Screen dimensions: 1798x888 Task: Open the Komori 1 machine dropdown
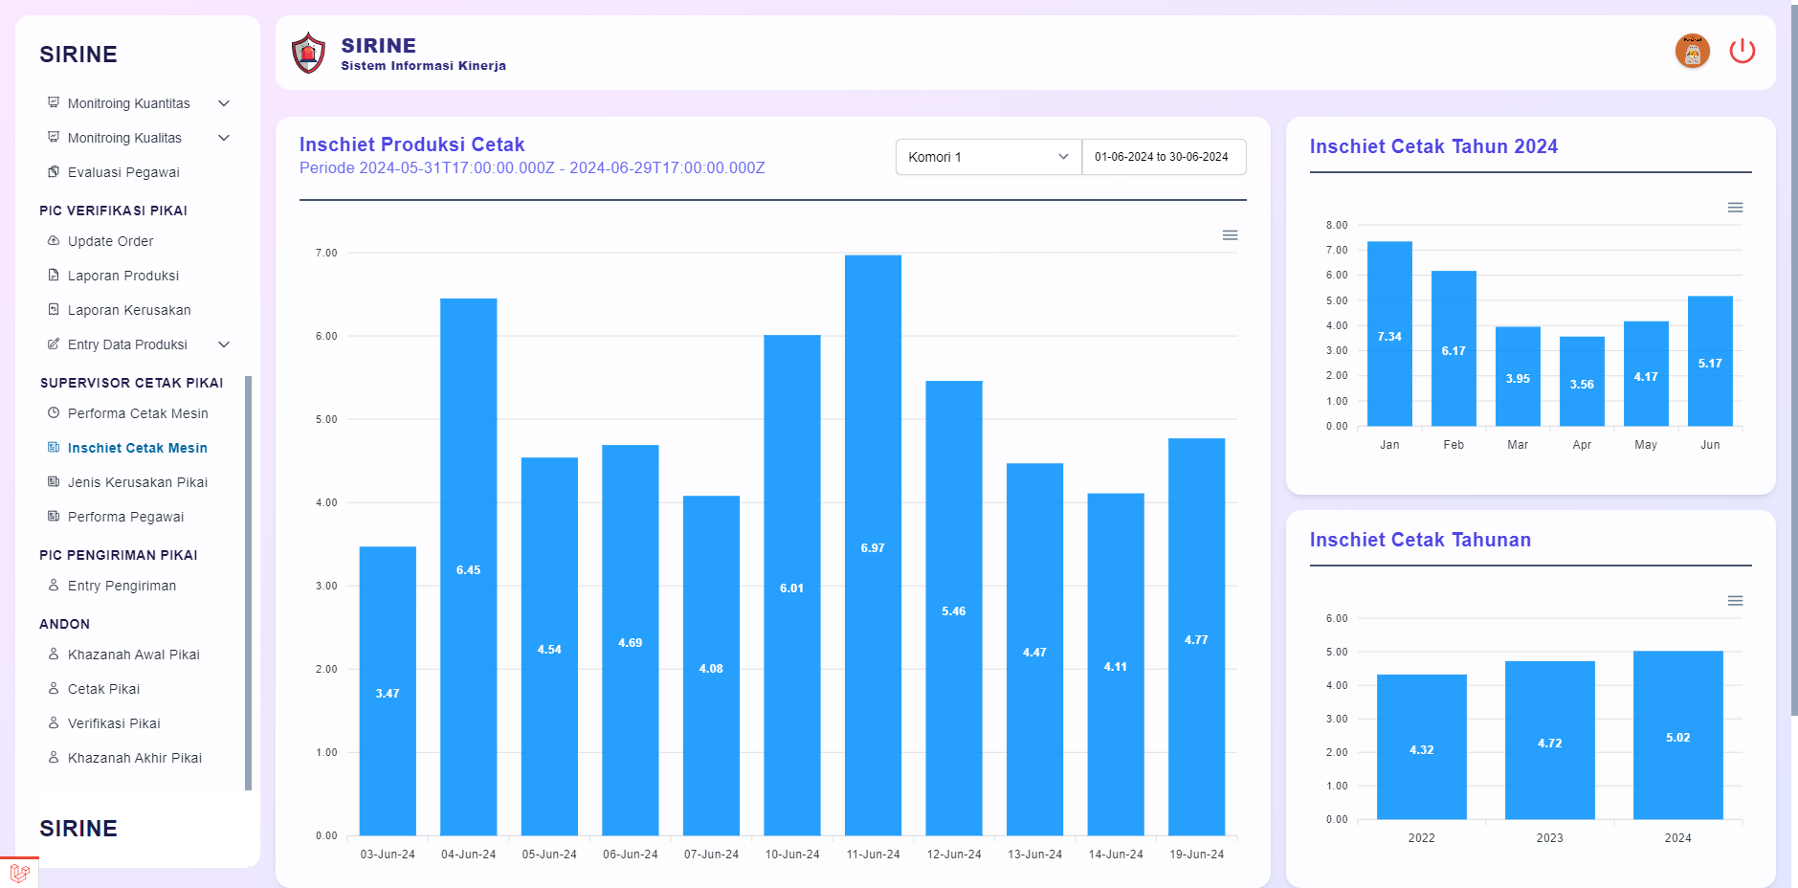(x=988, y=157)
